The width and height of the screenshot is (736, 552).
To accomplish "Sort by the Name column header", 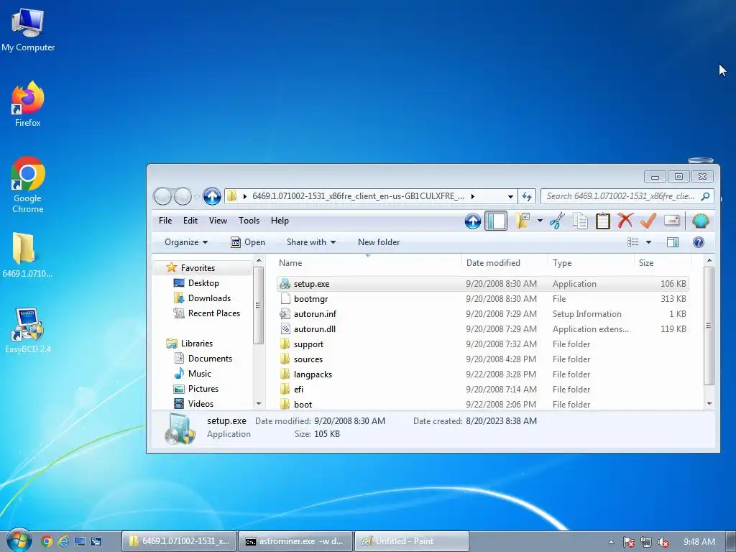I will (x=368, y=263).
